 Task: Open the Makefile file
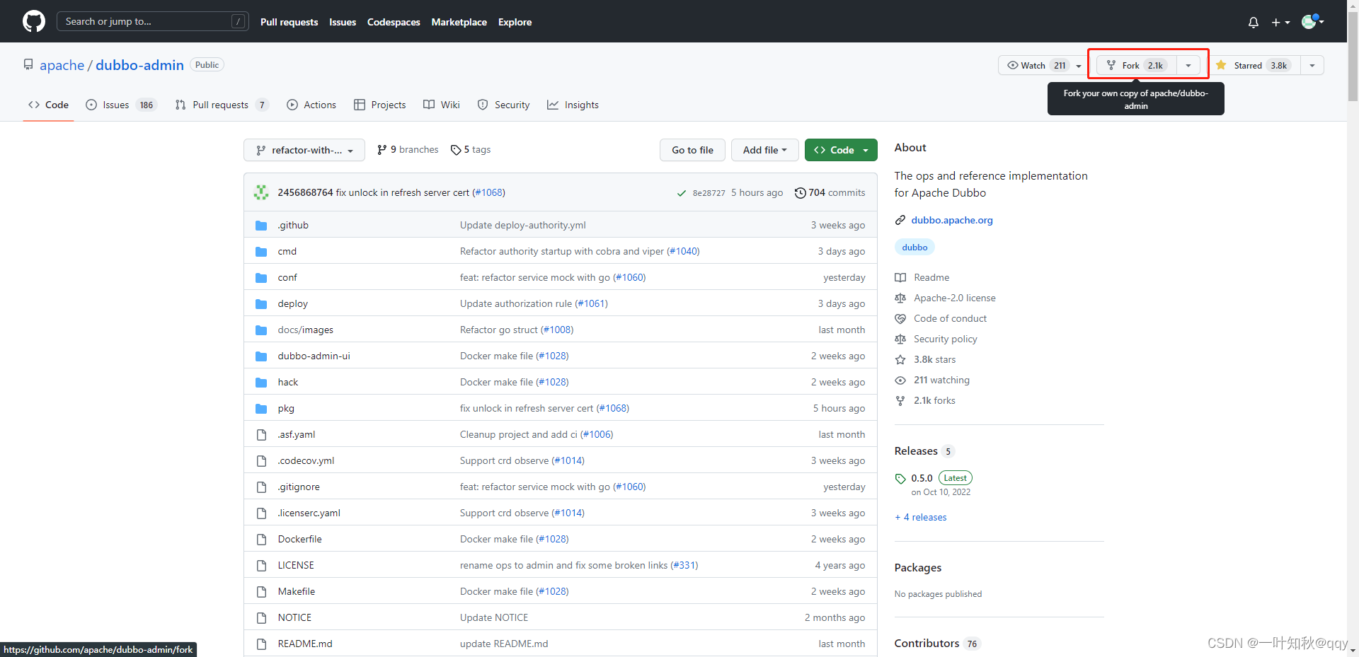pos(296,591)
